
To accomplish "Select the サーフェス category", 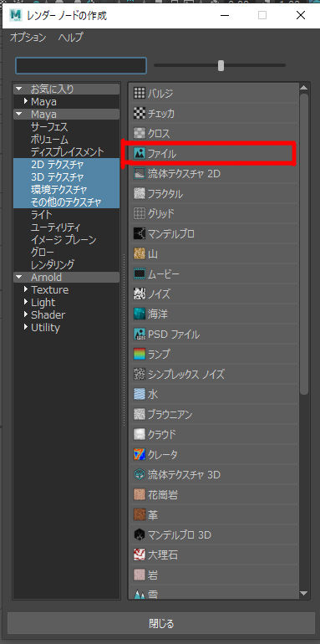I will (49, 127).
